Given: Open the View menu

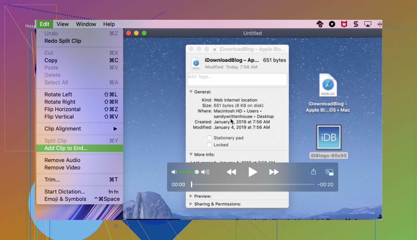Looking at the screenshot, I should coord(62,24).
